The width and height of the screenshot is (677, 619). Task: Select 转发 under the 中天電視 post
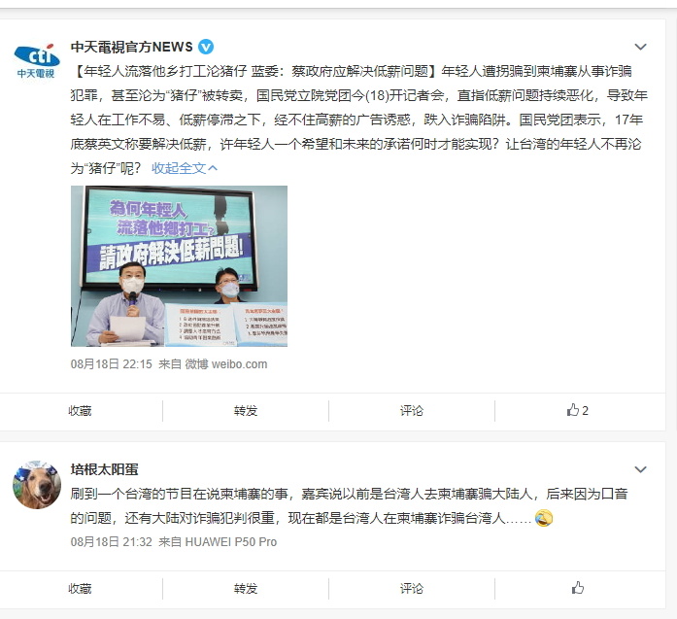245,410
